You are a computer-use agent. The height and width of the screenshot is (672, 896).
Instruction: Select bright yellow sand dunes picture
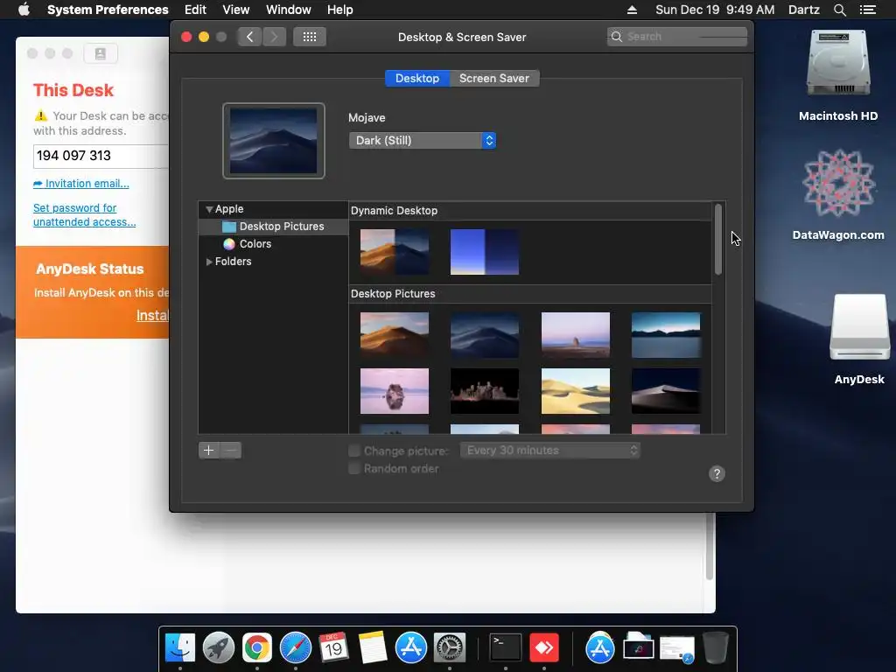pyautogui.click(x=576, y=391)
